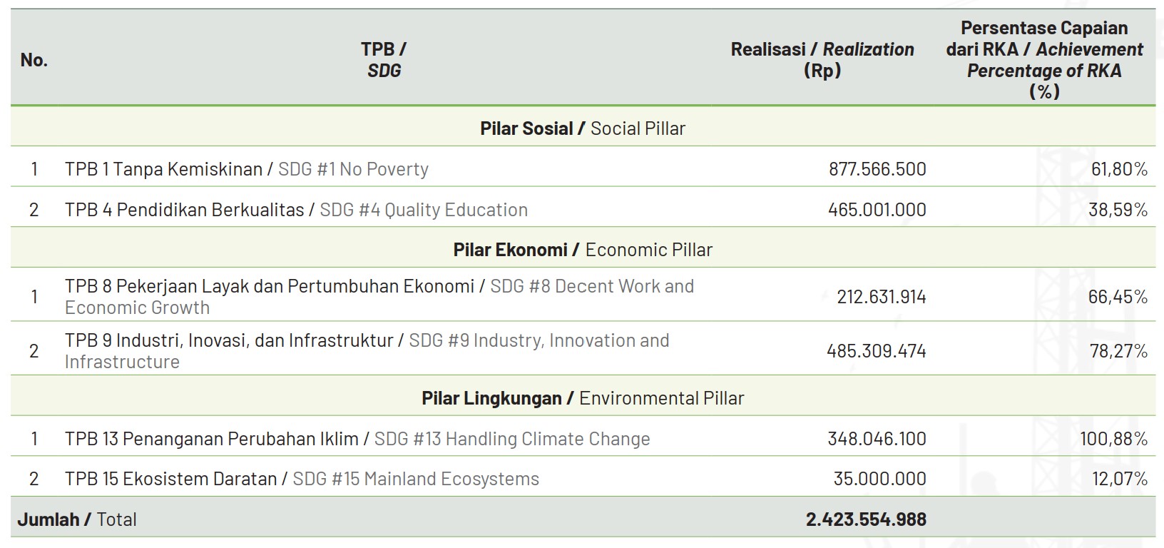Click the 61,80% achievement cell

1118,169
